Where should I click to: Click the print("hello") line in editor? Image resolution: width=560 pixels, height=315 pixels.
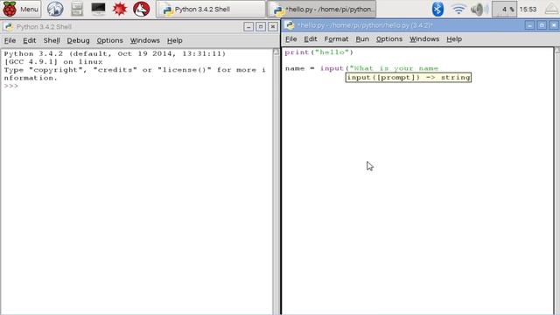point(318,52)
